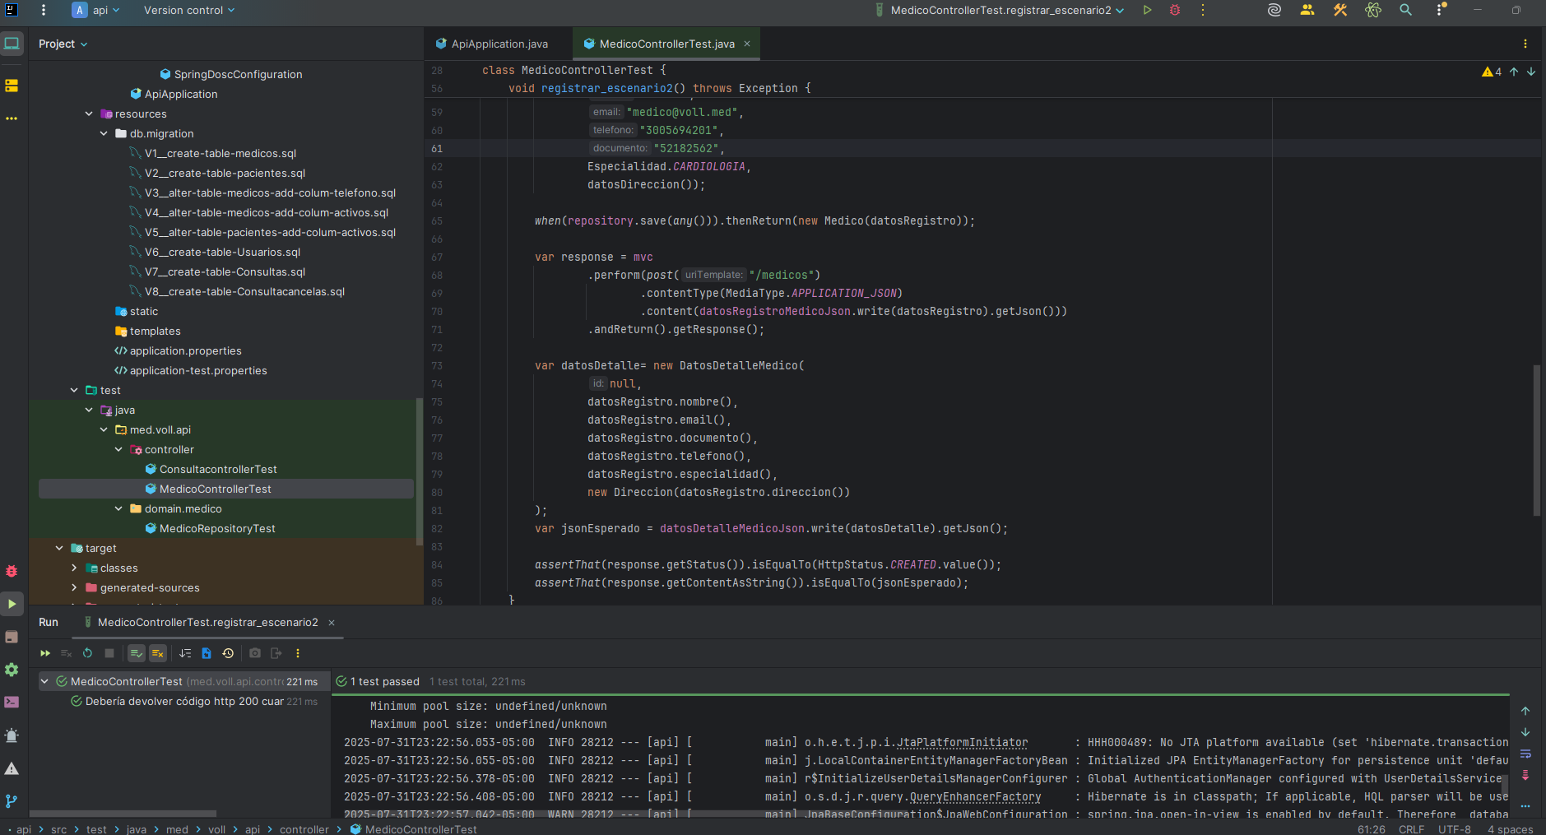Open the Problems warning triangle tool window
Image resolution: width=1546 pixels, height=835 pixels.
[x=12, y=768]
